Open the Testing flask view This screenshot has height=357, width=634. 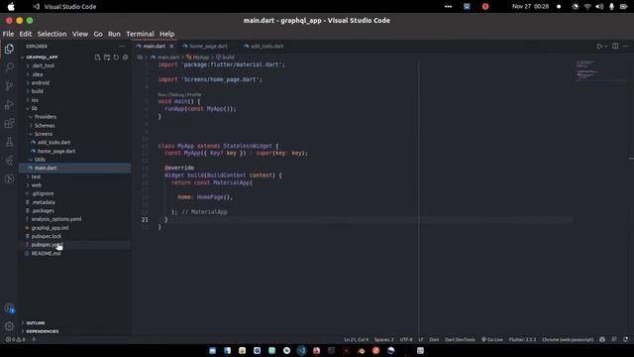click(9, 142)
